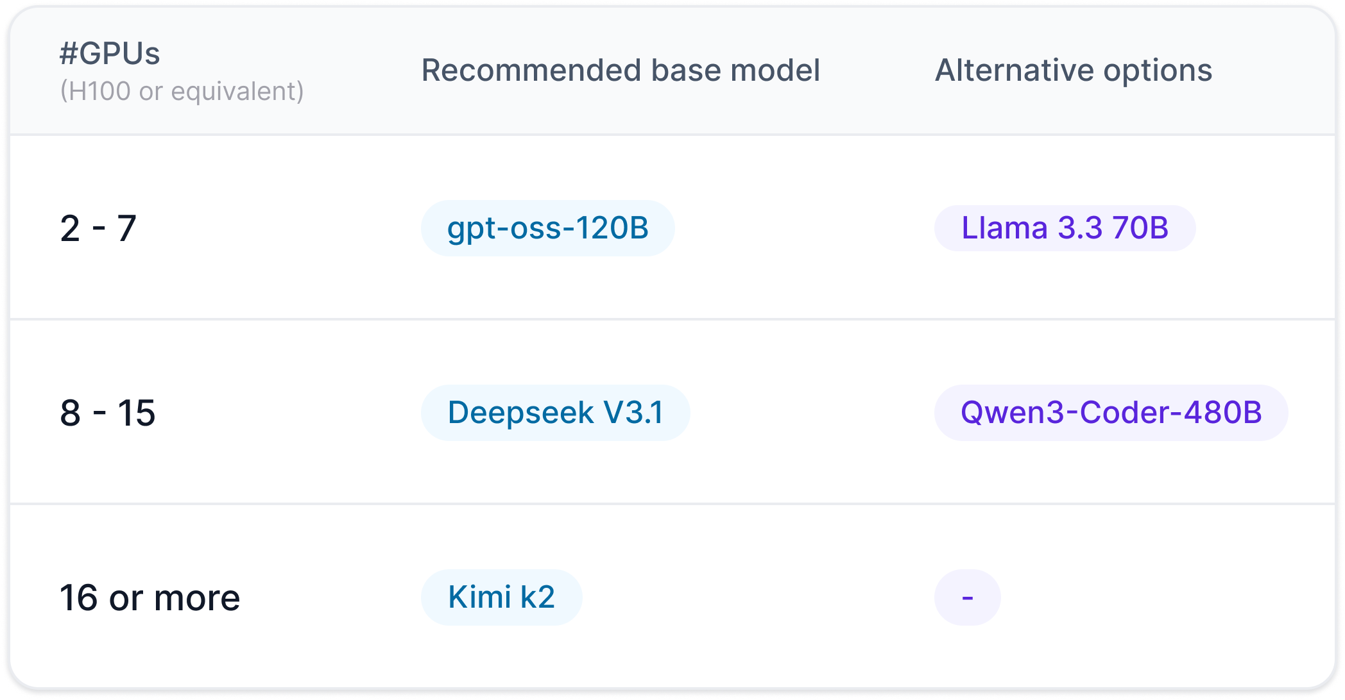1345x700 pixels.
Task: Select the Qwen3-Coder-480B alternative chip
Action: click(x=1111, y=412)
